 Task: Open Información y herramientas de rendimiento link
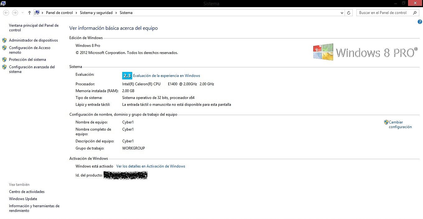34,208
